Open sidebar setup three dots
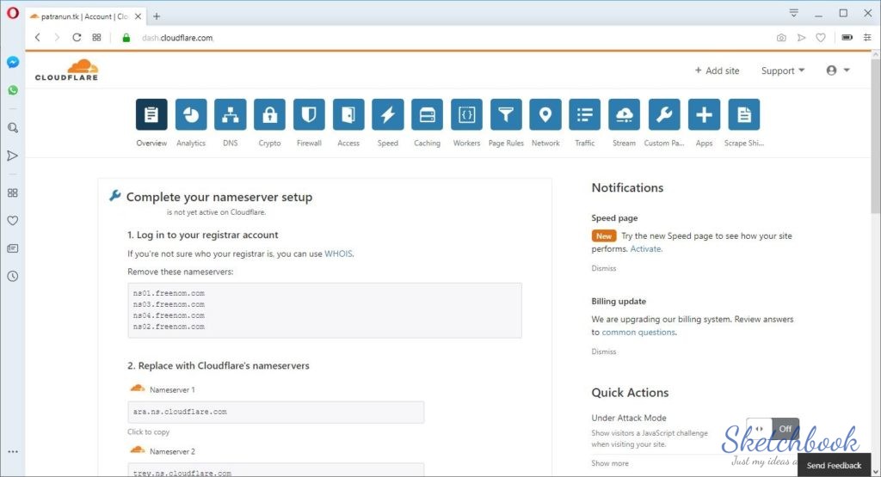Viewport: 881px width, 477px height. point(12,451)
